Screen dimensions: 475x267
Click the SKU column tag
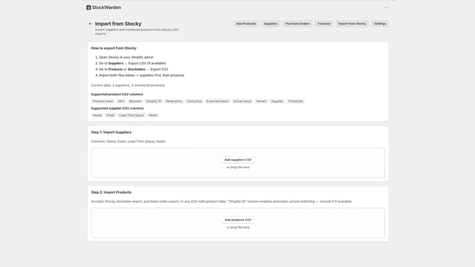pos(121,101)
